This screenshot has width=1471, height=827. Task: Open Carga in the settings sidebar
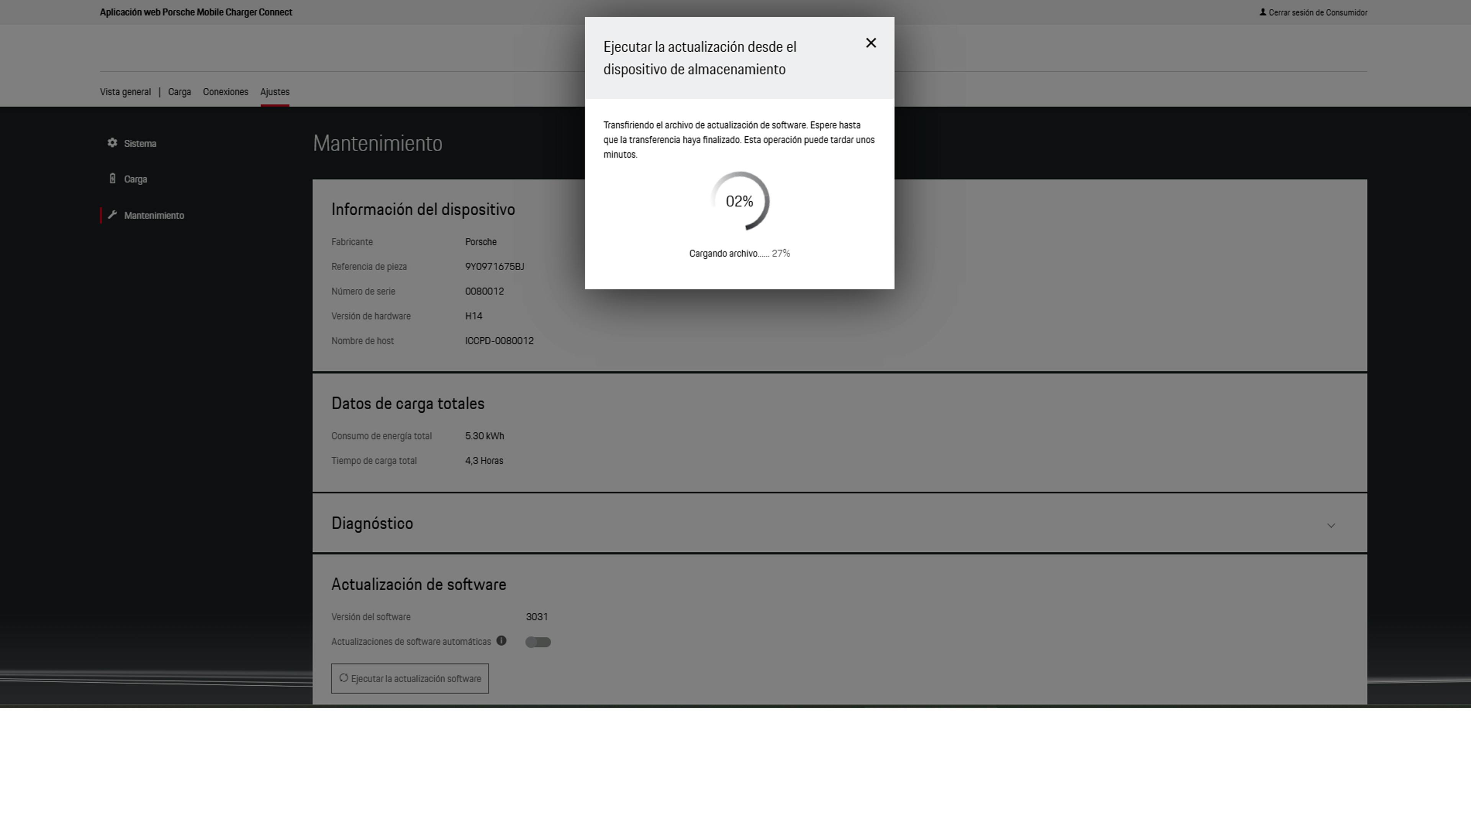(x=135, y=179)
